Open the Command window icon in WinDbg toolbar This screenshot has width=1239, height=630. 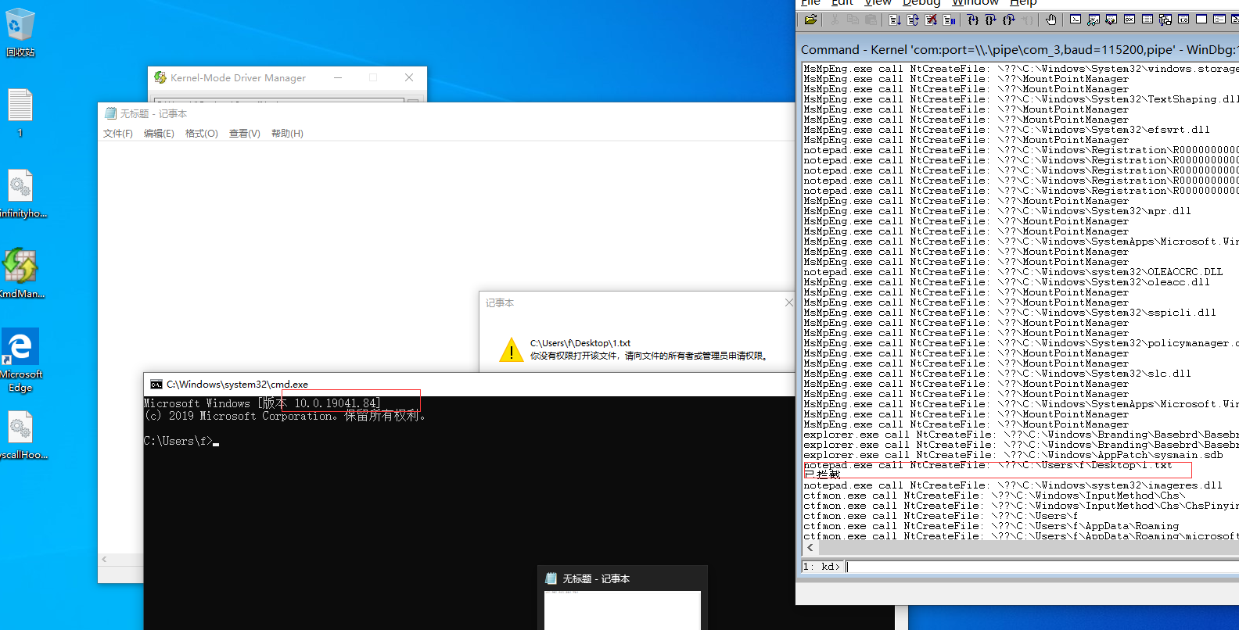(x=1076, y=20)
